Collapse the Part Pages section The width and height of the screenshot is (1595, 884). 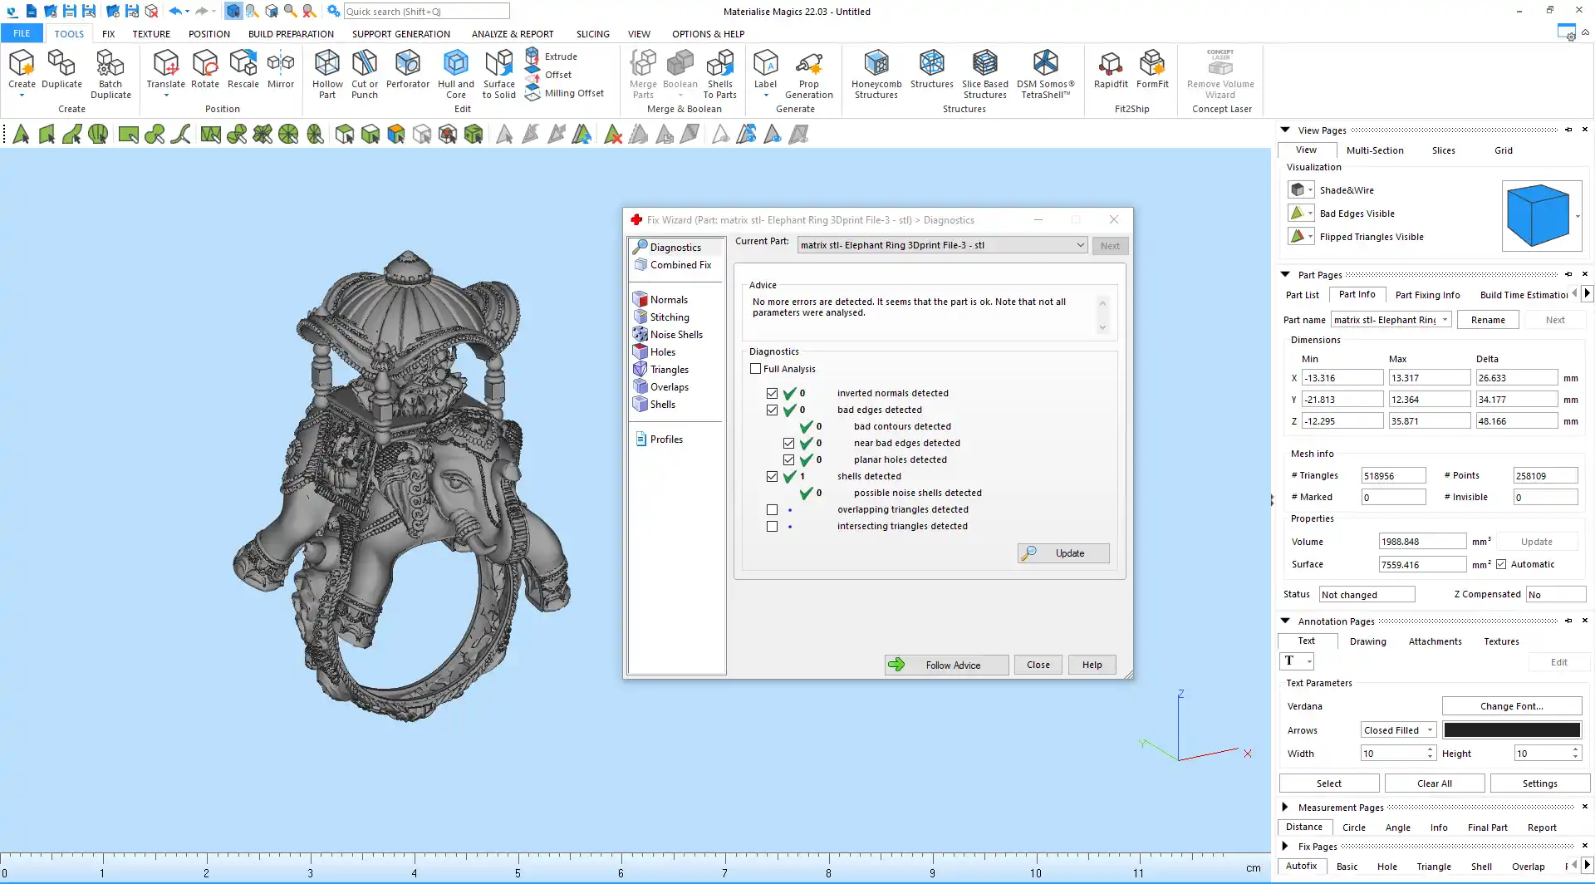coord(1285,275)
